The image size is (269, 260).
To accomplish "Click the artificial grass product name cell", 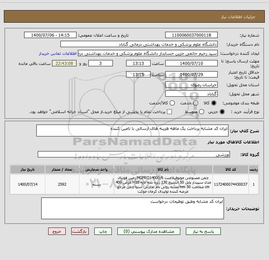I will [x=163, y=184].
